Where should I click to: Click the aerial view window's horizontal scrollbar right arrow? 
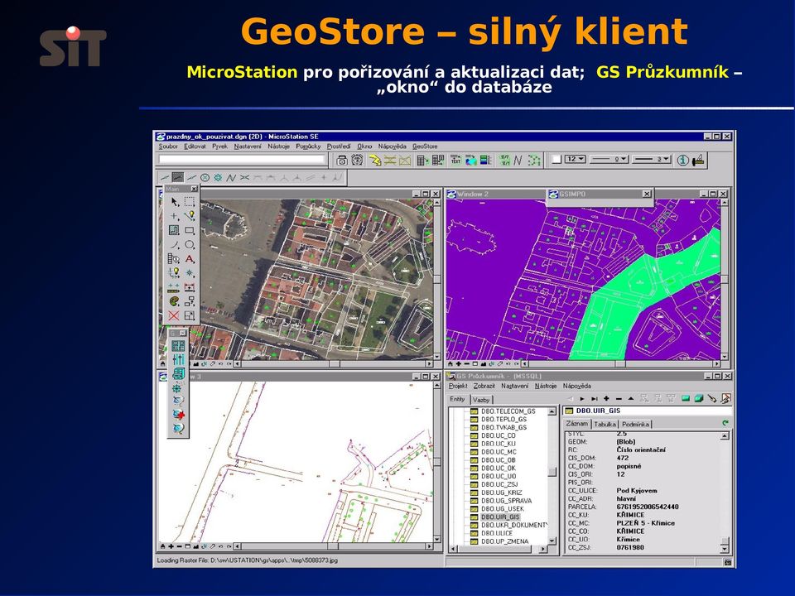click(x=429, y=364)
